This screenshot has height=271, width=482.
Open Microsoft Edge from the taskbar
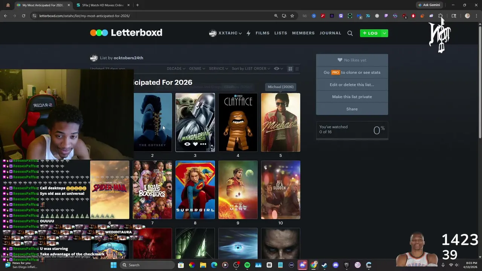click(214, 265)
